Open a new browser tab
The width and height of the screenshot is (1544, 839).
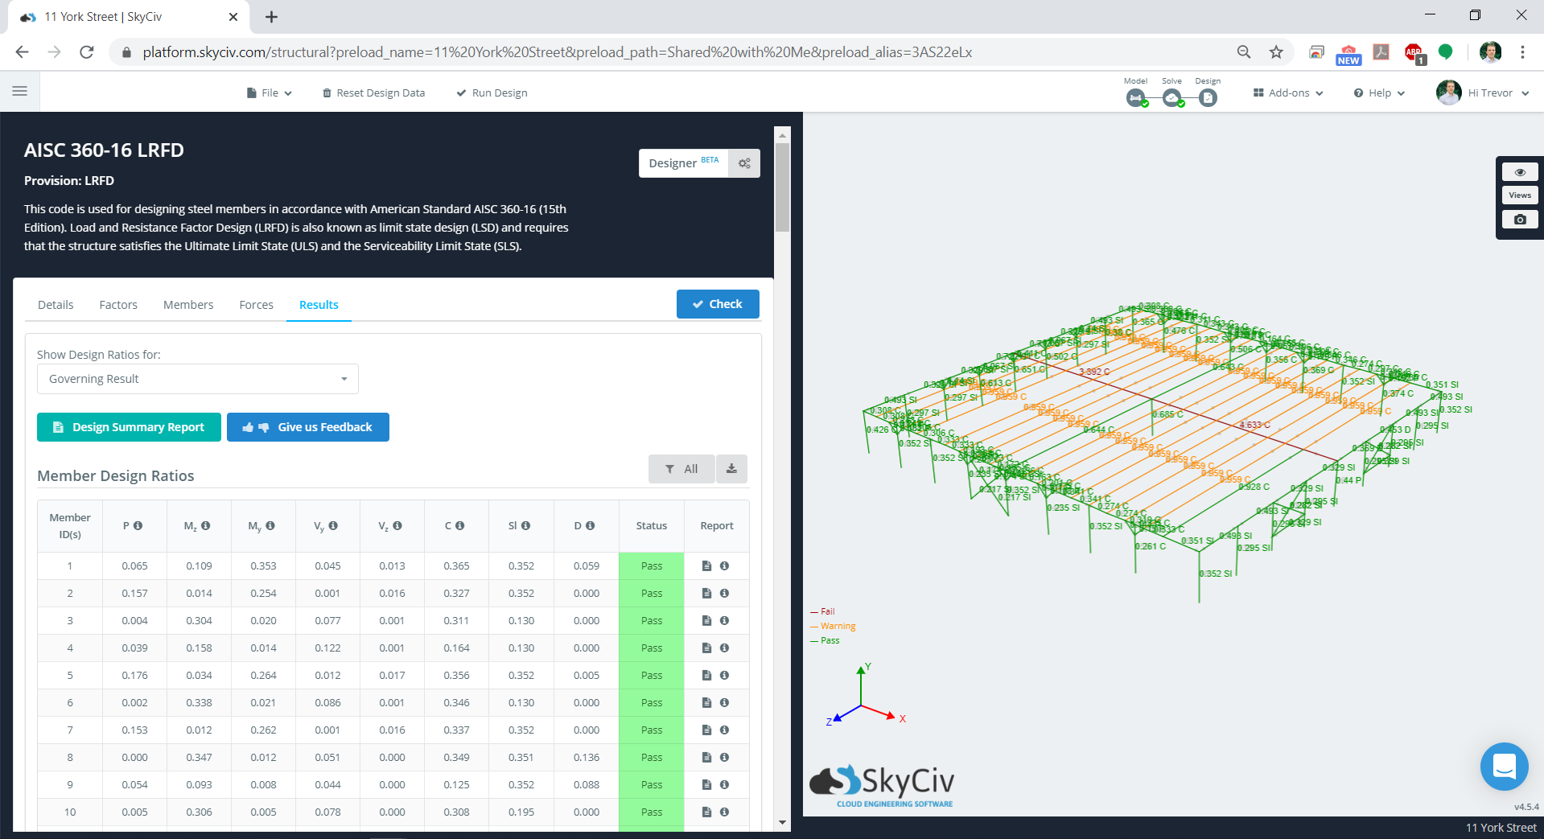[x=271, y=17]
